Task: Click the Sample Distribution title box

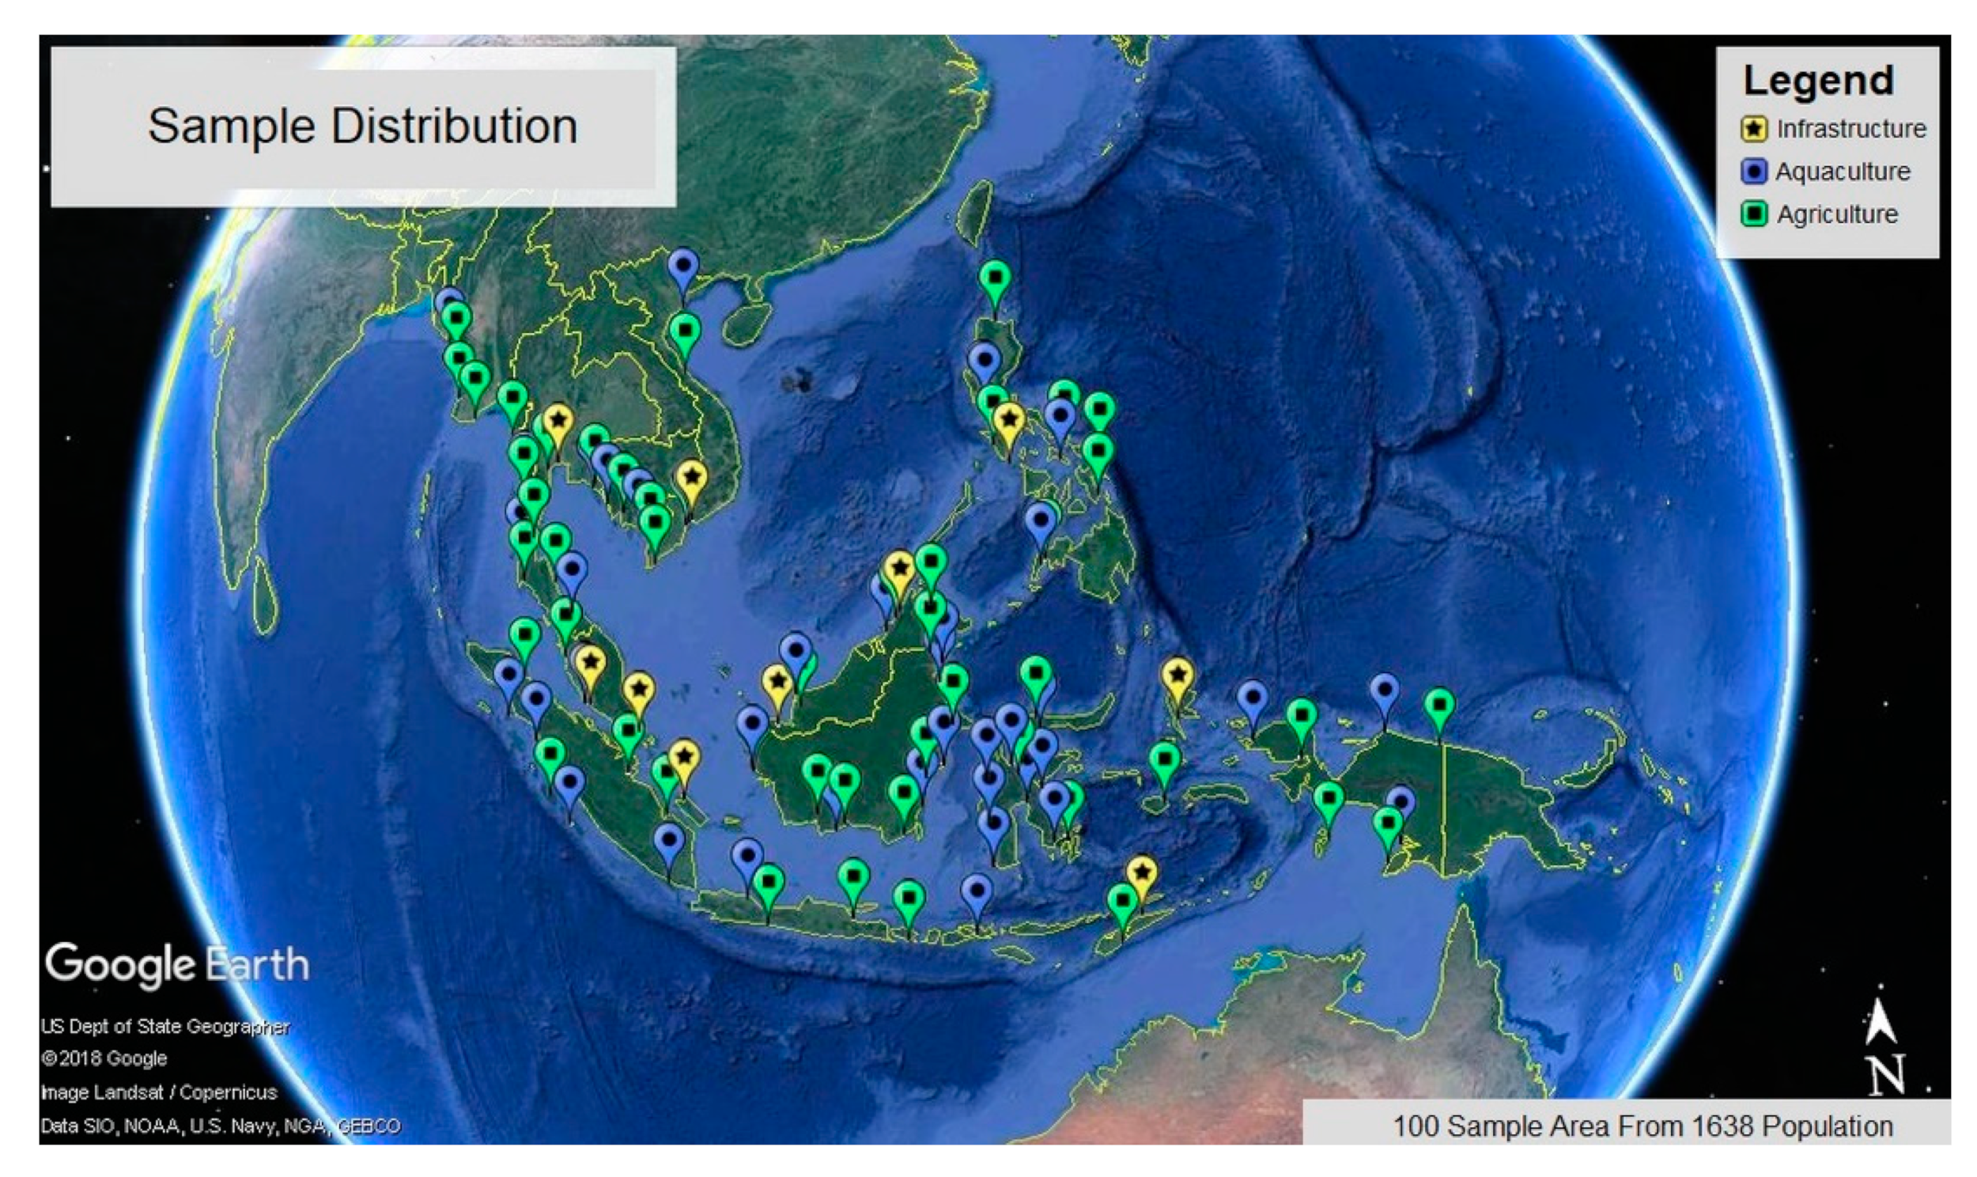Action: tap(363, 127)
